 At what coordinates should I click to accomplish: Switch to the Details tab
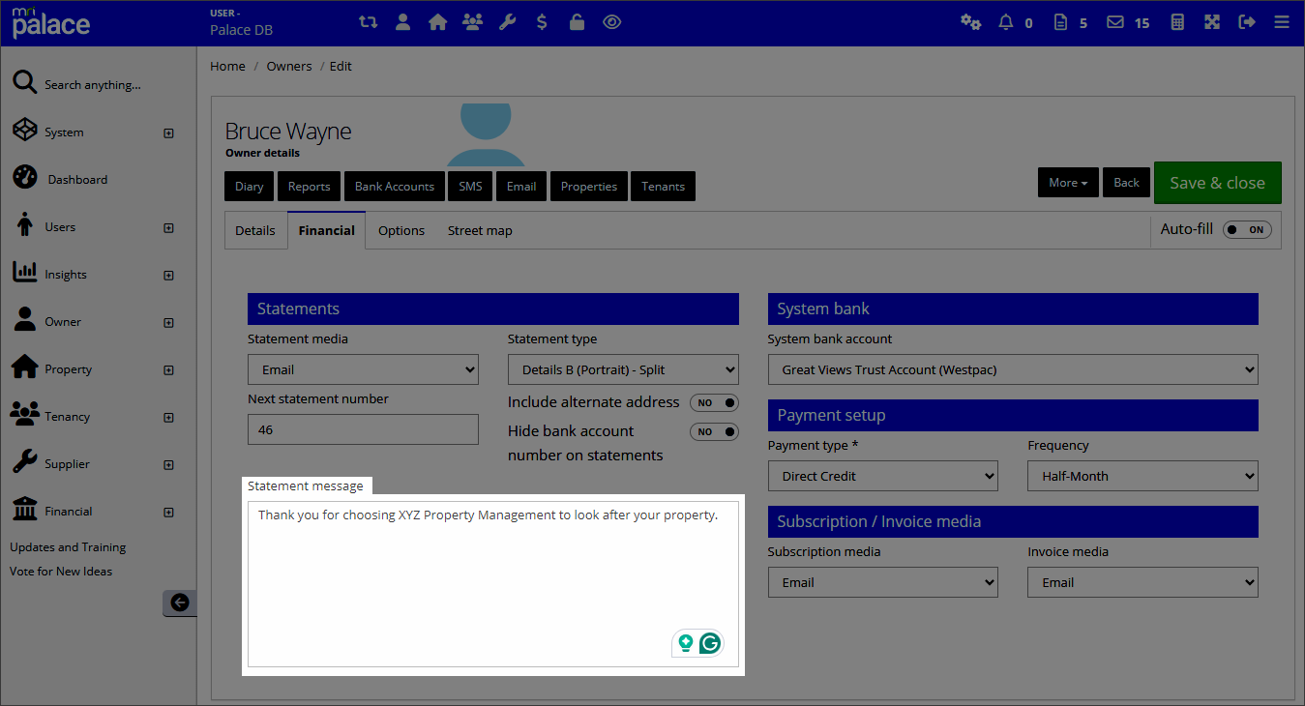(255, 230)
